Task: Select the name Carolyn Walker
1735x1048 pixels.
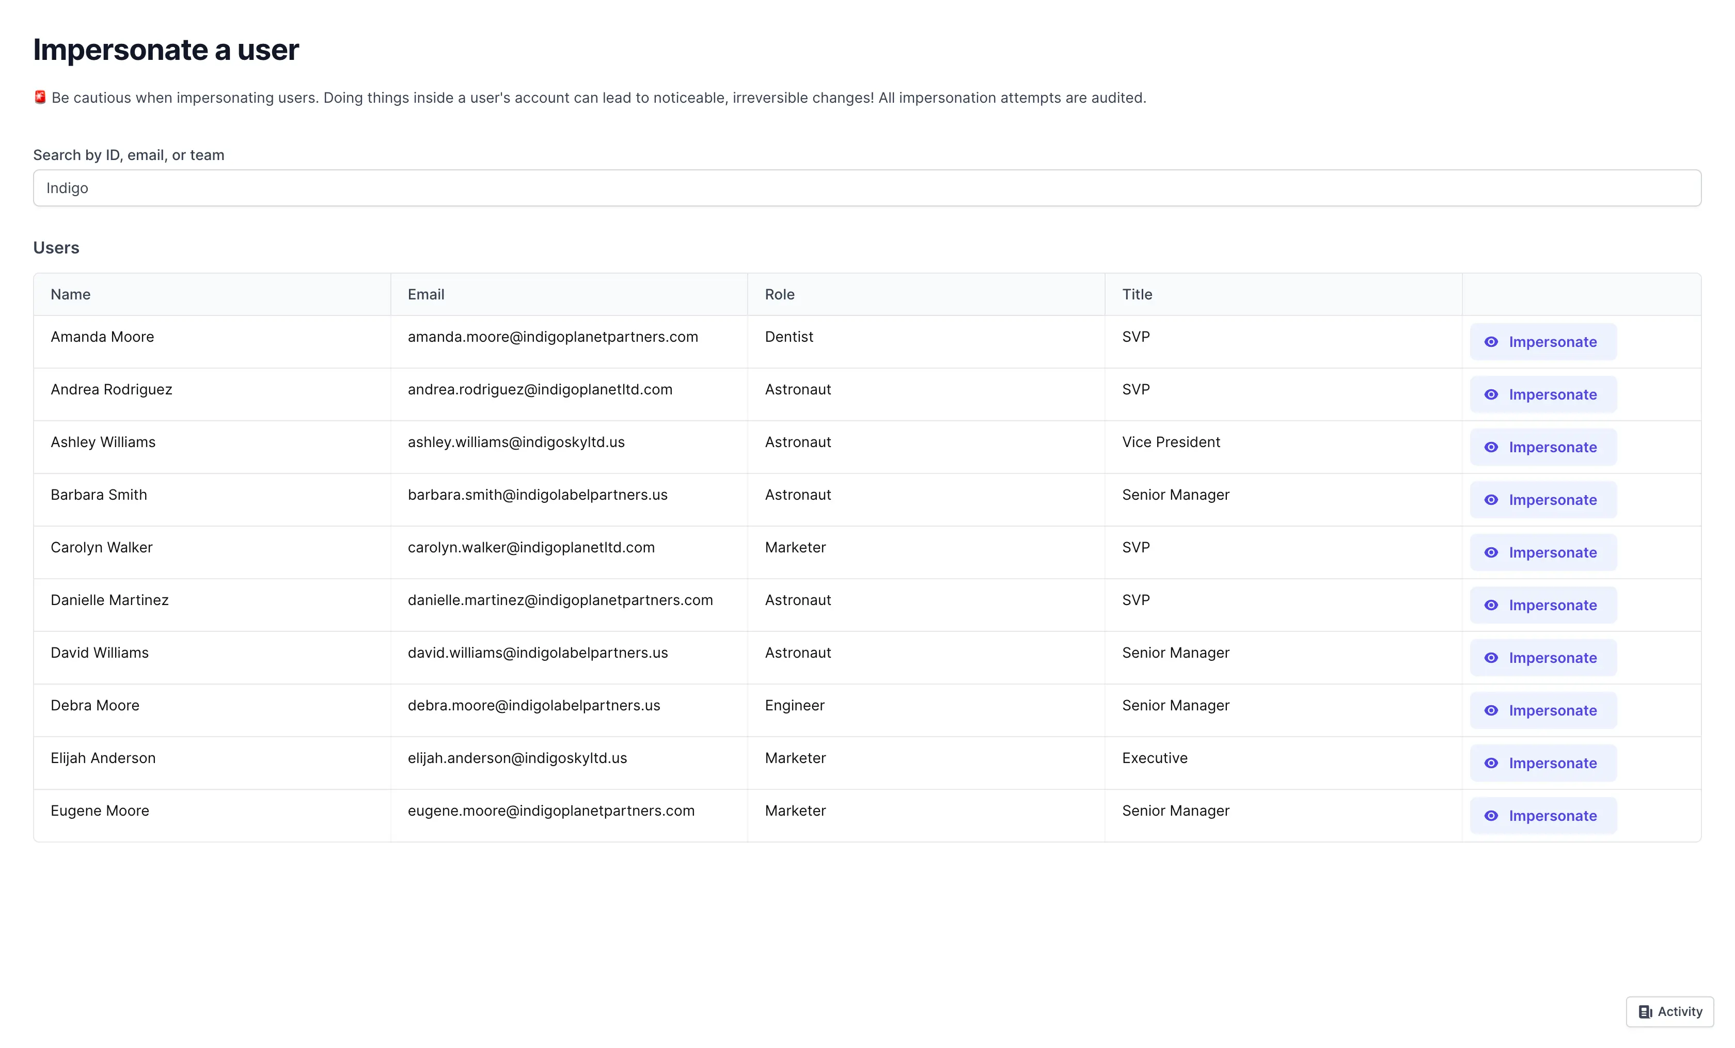Action: [101, 548]
